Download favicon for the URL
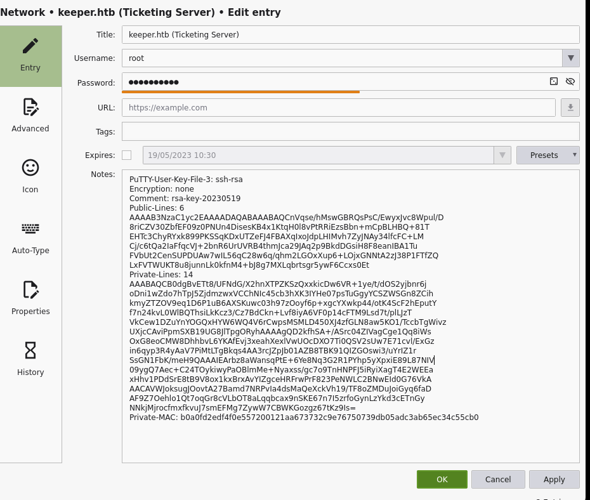 (570, 108)
